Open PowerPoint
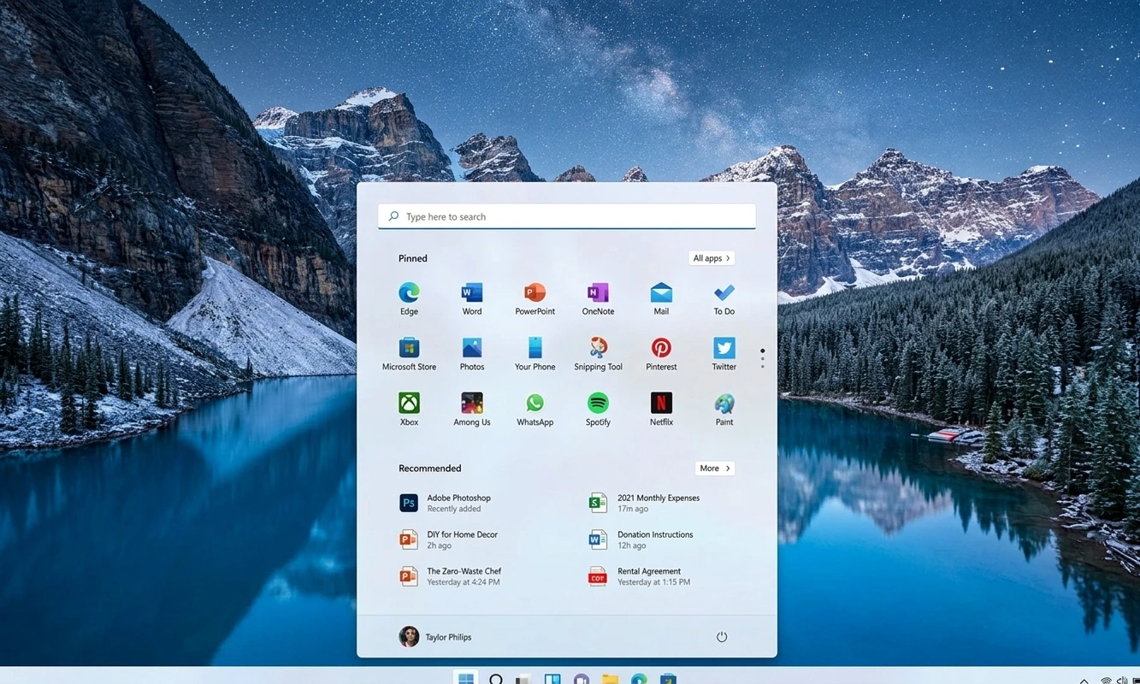The image size is (1140, 684). point(535,295)
